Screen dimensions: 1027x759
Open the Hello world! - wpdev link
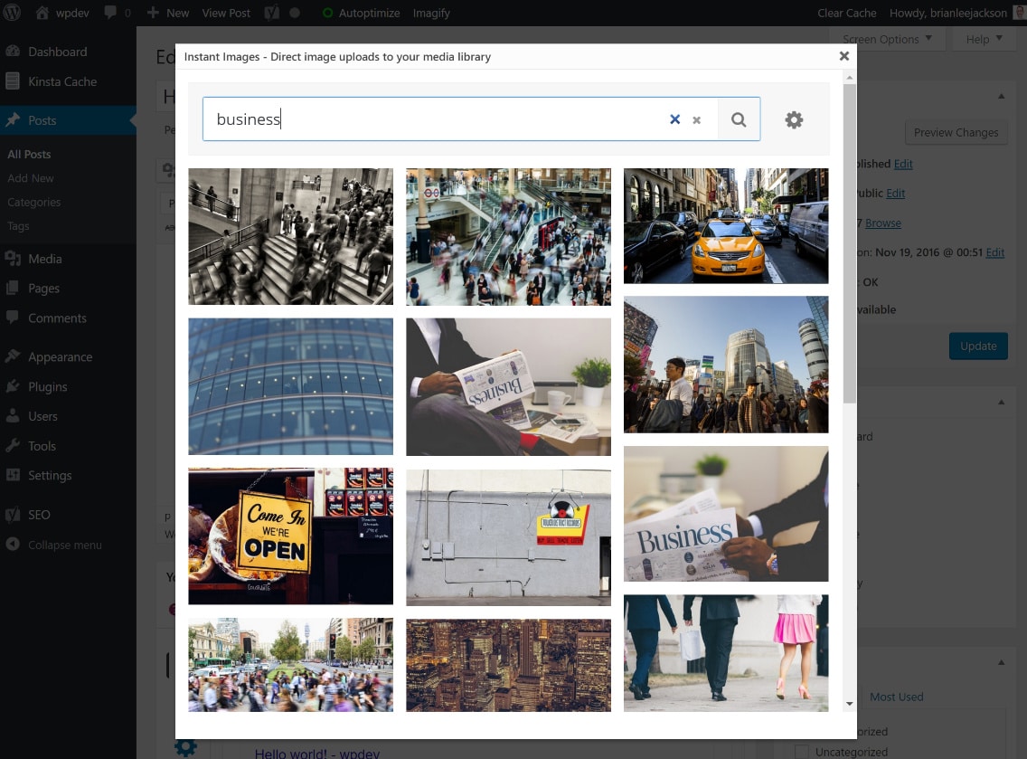click(316, 753)
